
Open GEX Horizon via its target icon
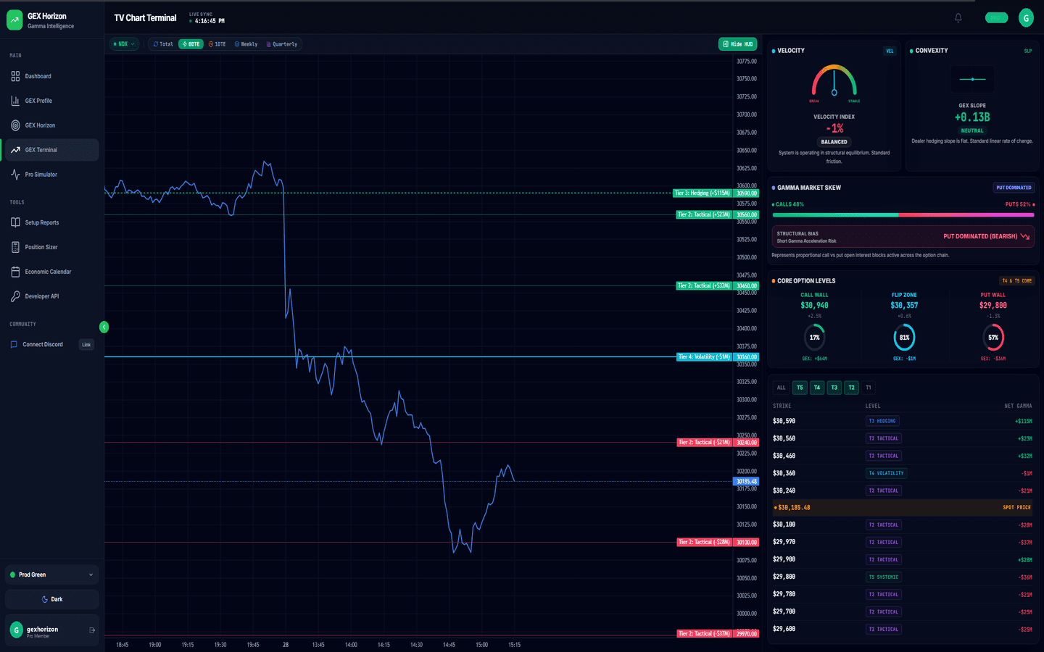point(15,125)
